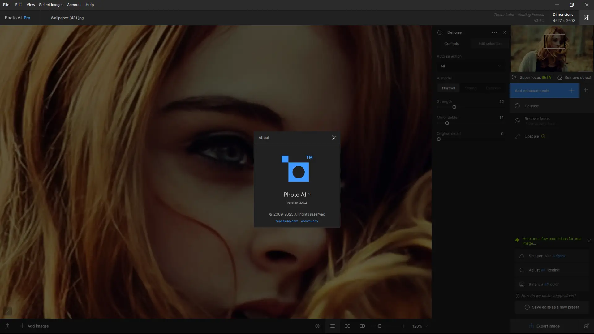The height and width of the screenshot is (334, 594).
Task: Toggle the original preview eye icon
Action: click(317, 326)
